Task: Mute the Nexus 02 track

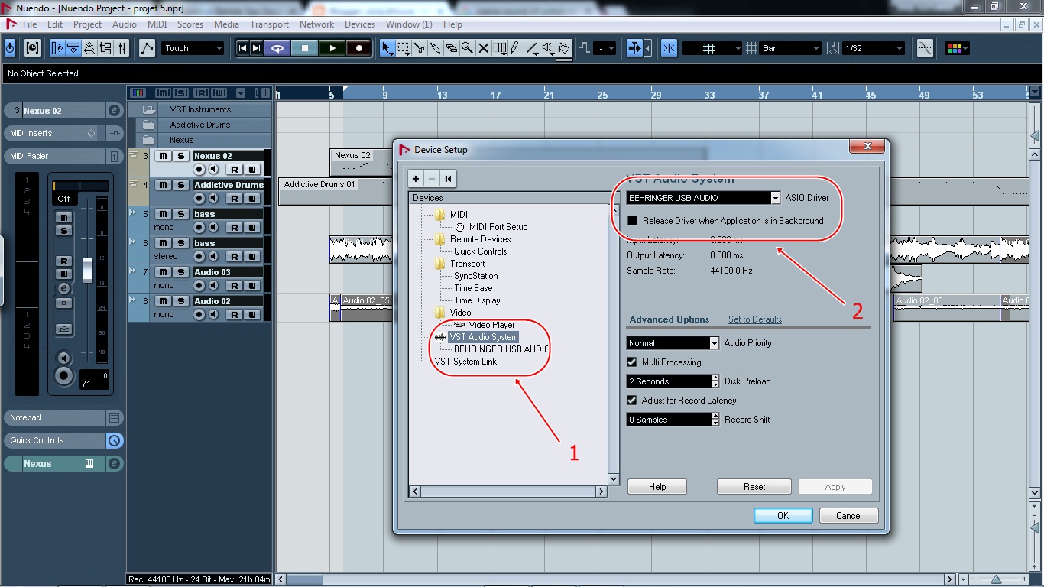Action: (163, 156)
